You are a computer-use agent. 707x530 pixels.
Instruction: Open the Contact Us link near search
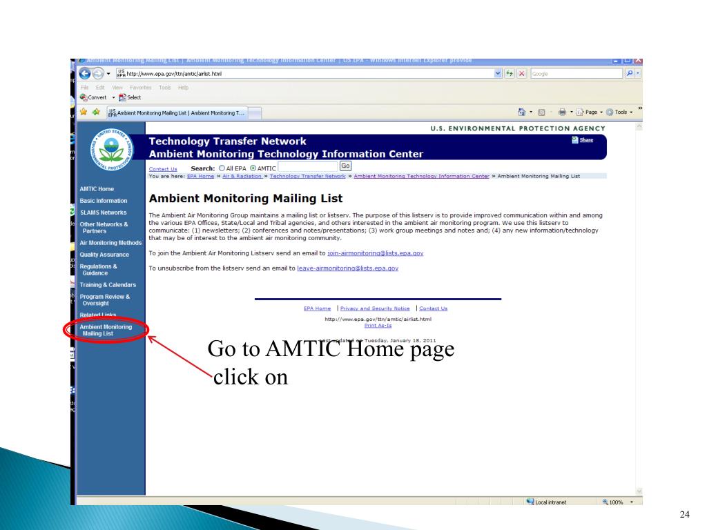click(x=163, y=169)
